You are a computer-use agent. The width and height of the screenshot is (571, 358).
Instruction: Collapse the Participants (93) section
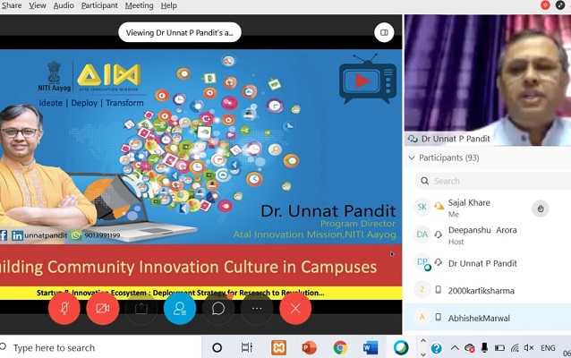(x=412, y=158)
